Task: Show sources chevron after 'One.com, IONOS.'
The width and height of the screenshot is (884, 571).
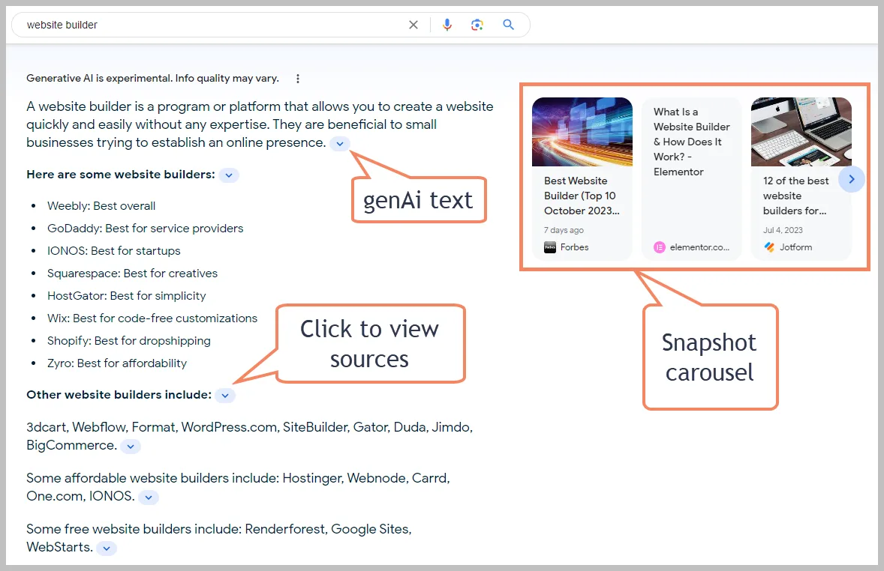Action: point(149,498)
